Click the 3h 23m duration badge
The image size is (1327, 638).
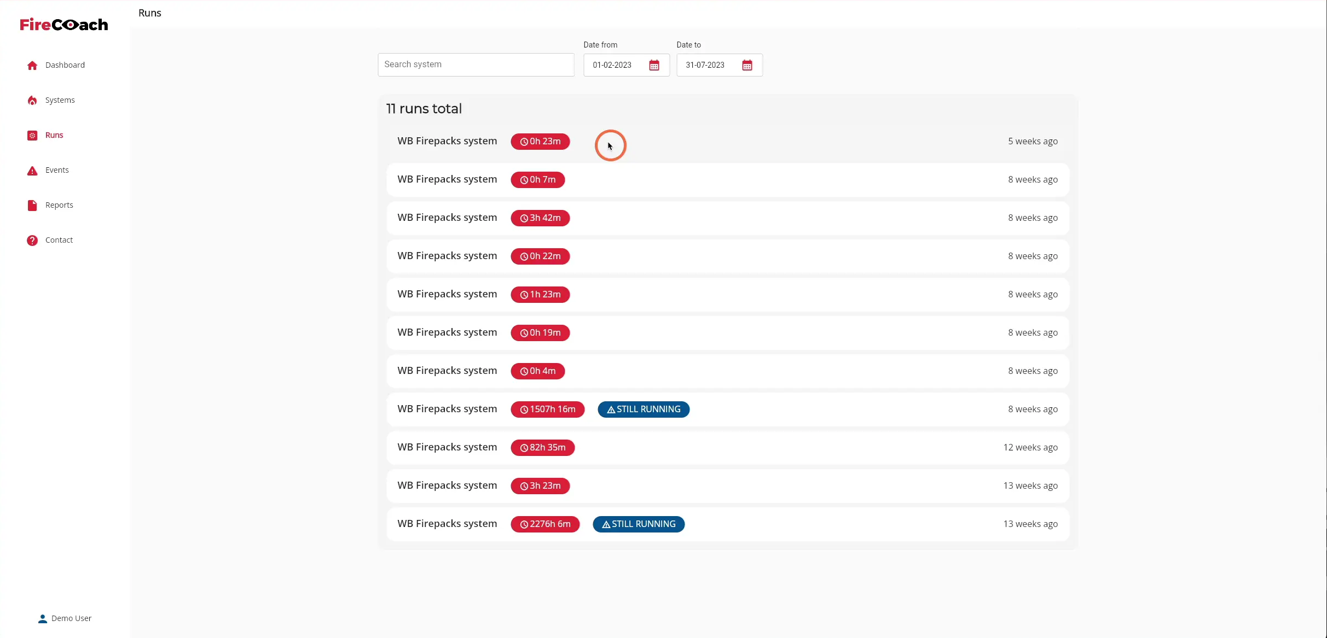click(540, 486)
